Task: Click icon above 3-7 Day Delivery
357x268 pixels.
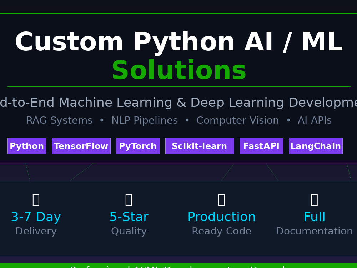Action: tap(36, 200)
